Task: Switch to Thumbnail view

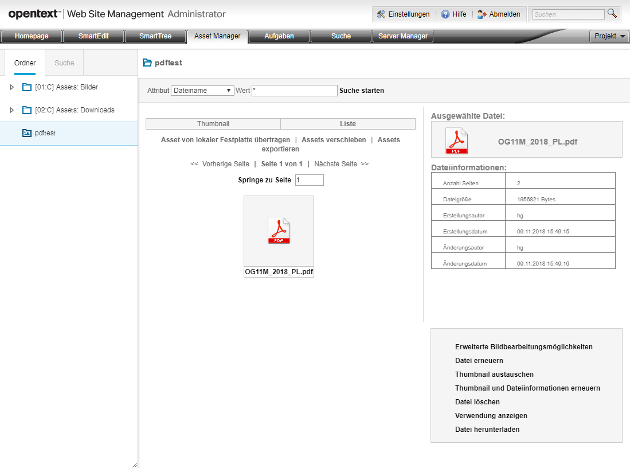Action: point(213,124)
